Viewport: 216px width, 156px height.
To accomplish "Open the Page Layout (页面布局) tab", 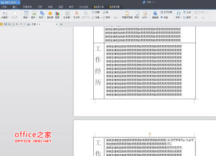I will 27,7.
